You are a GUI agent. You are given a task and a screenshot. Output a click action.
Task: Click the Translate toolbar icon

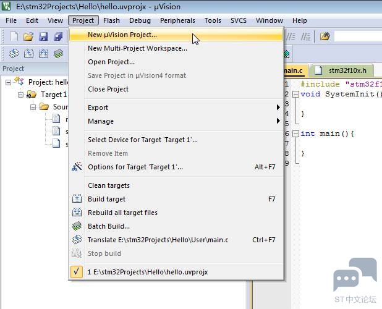point(14,53)
